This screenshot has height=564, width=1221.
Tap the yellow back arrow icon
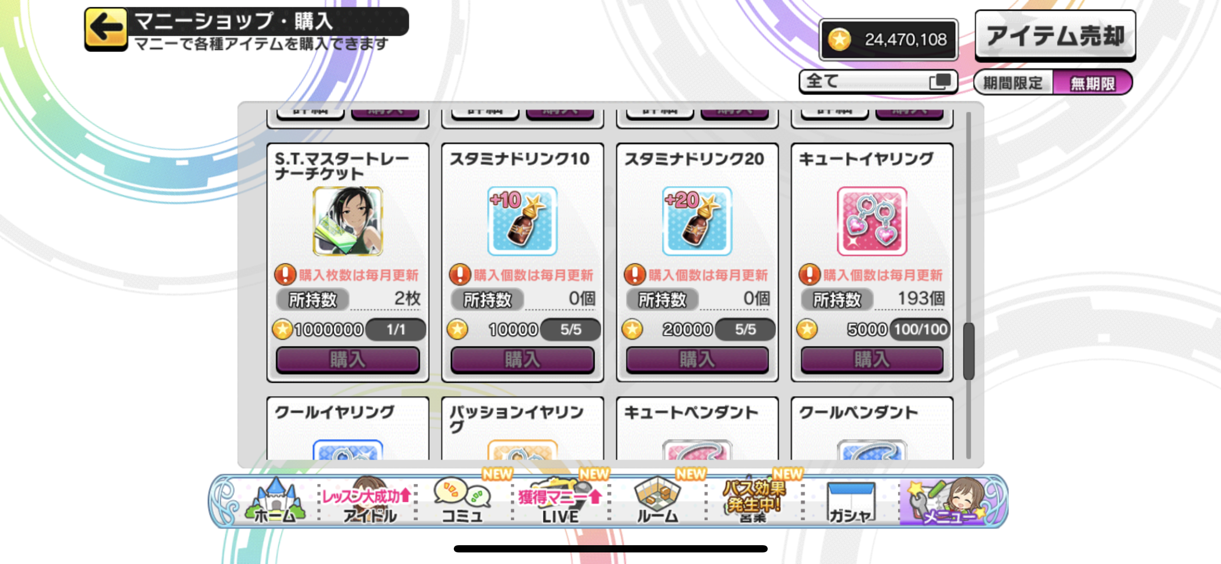point(106,28)
